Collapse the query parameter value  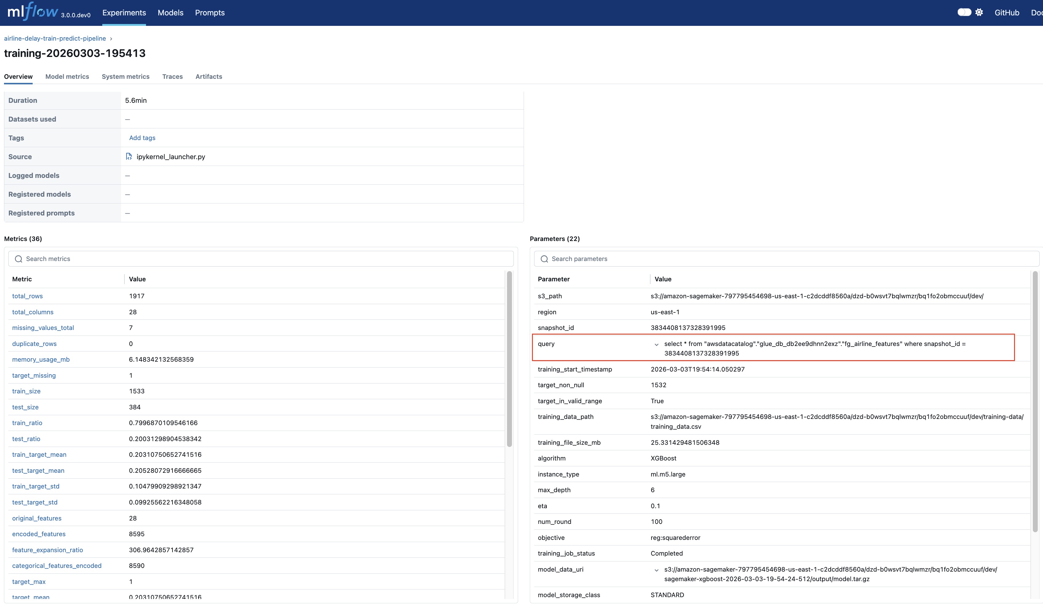[x=656, y=344]
